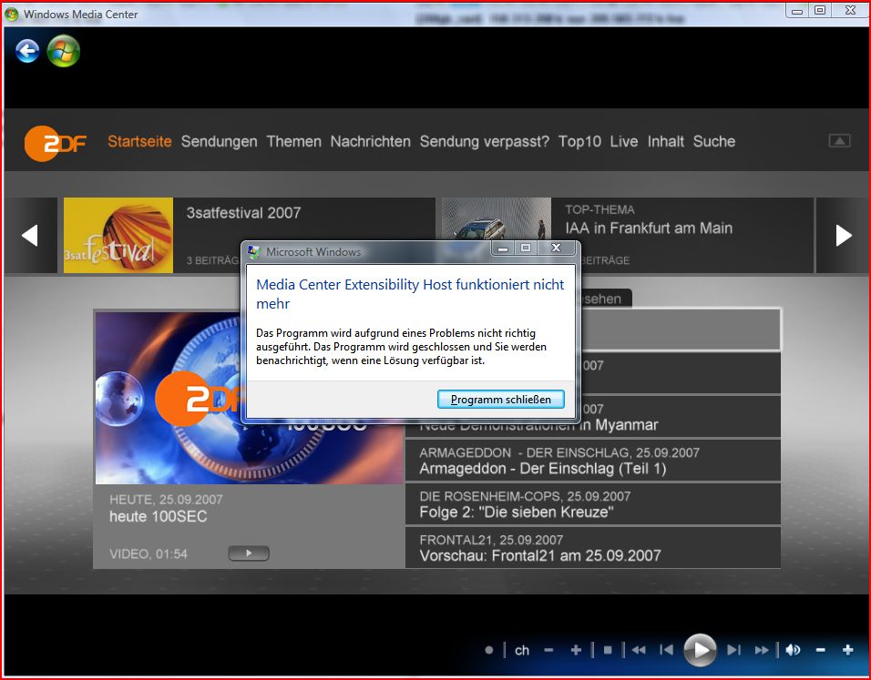
Task: Show previous teaser with left arrow
Action: coord(30,236)
